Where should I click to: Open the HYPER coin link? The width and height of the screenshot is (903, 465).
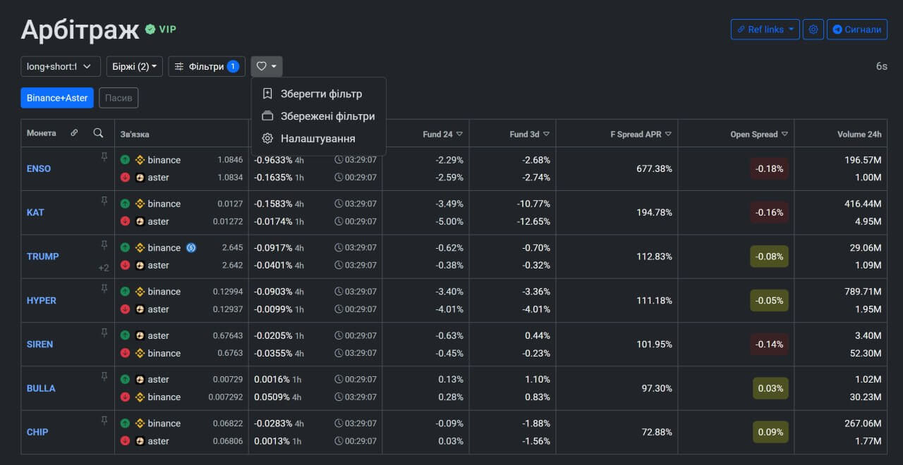pyautogui.click(x=42, y=301)
